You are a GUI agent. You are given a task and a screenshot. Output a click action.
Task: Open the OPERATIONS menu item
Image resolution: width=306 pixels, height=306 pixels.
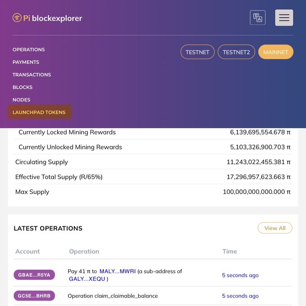tap(29, 49)
